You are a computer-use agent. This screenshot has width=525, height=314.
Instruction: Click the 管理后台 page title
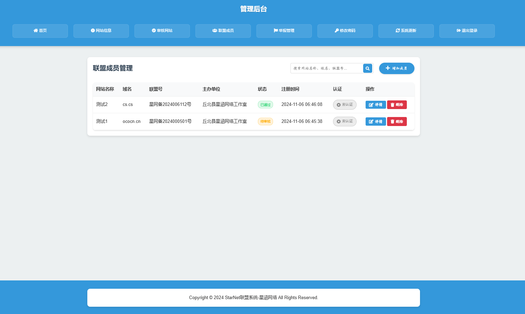pyautogui.click(x=254, y=9)
